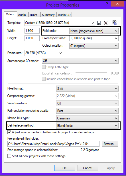This screenshot has height=176, width=126.
Task: Expand the Deinterlace method dropdown
Action: 87,126
